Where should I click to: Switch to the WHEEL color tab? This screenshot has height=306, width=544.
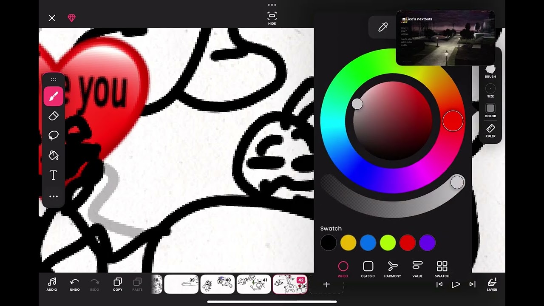pyautogui.click(x=343, y=269)
